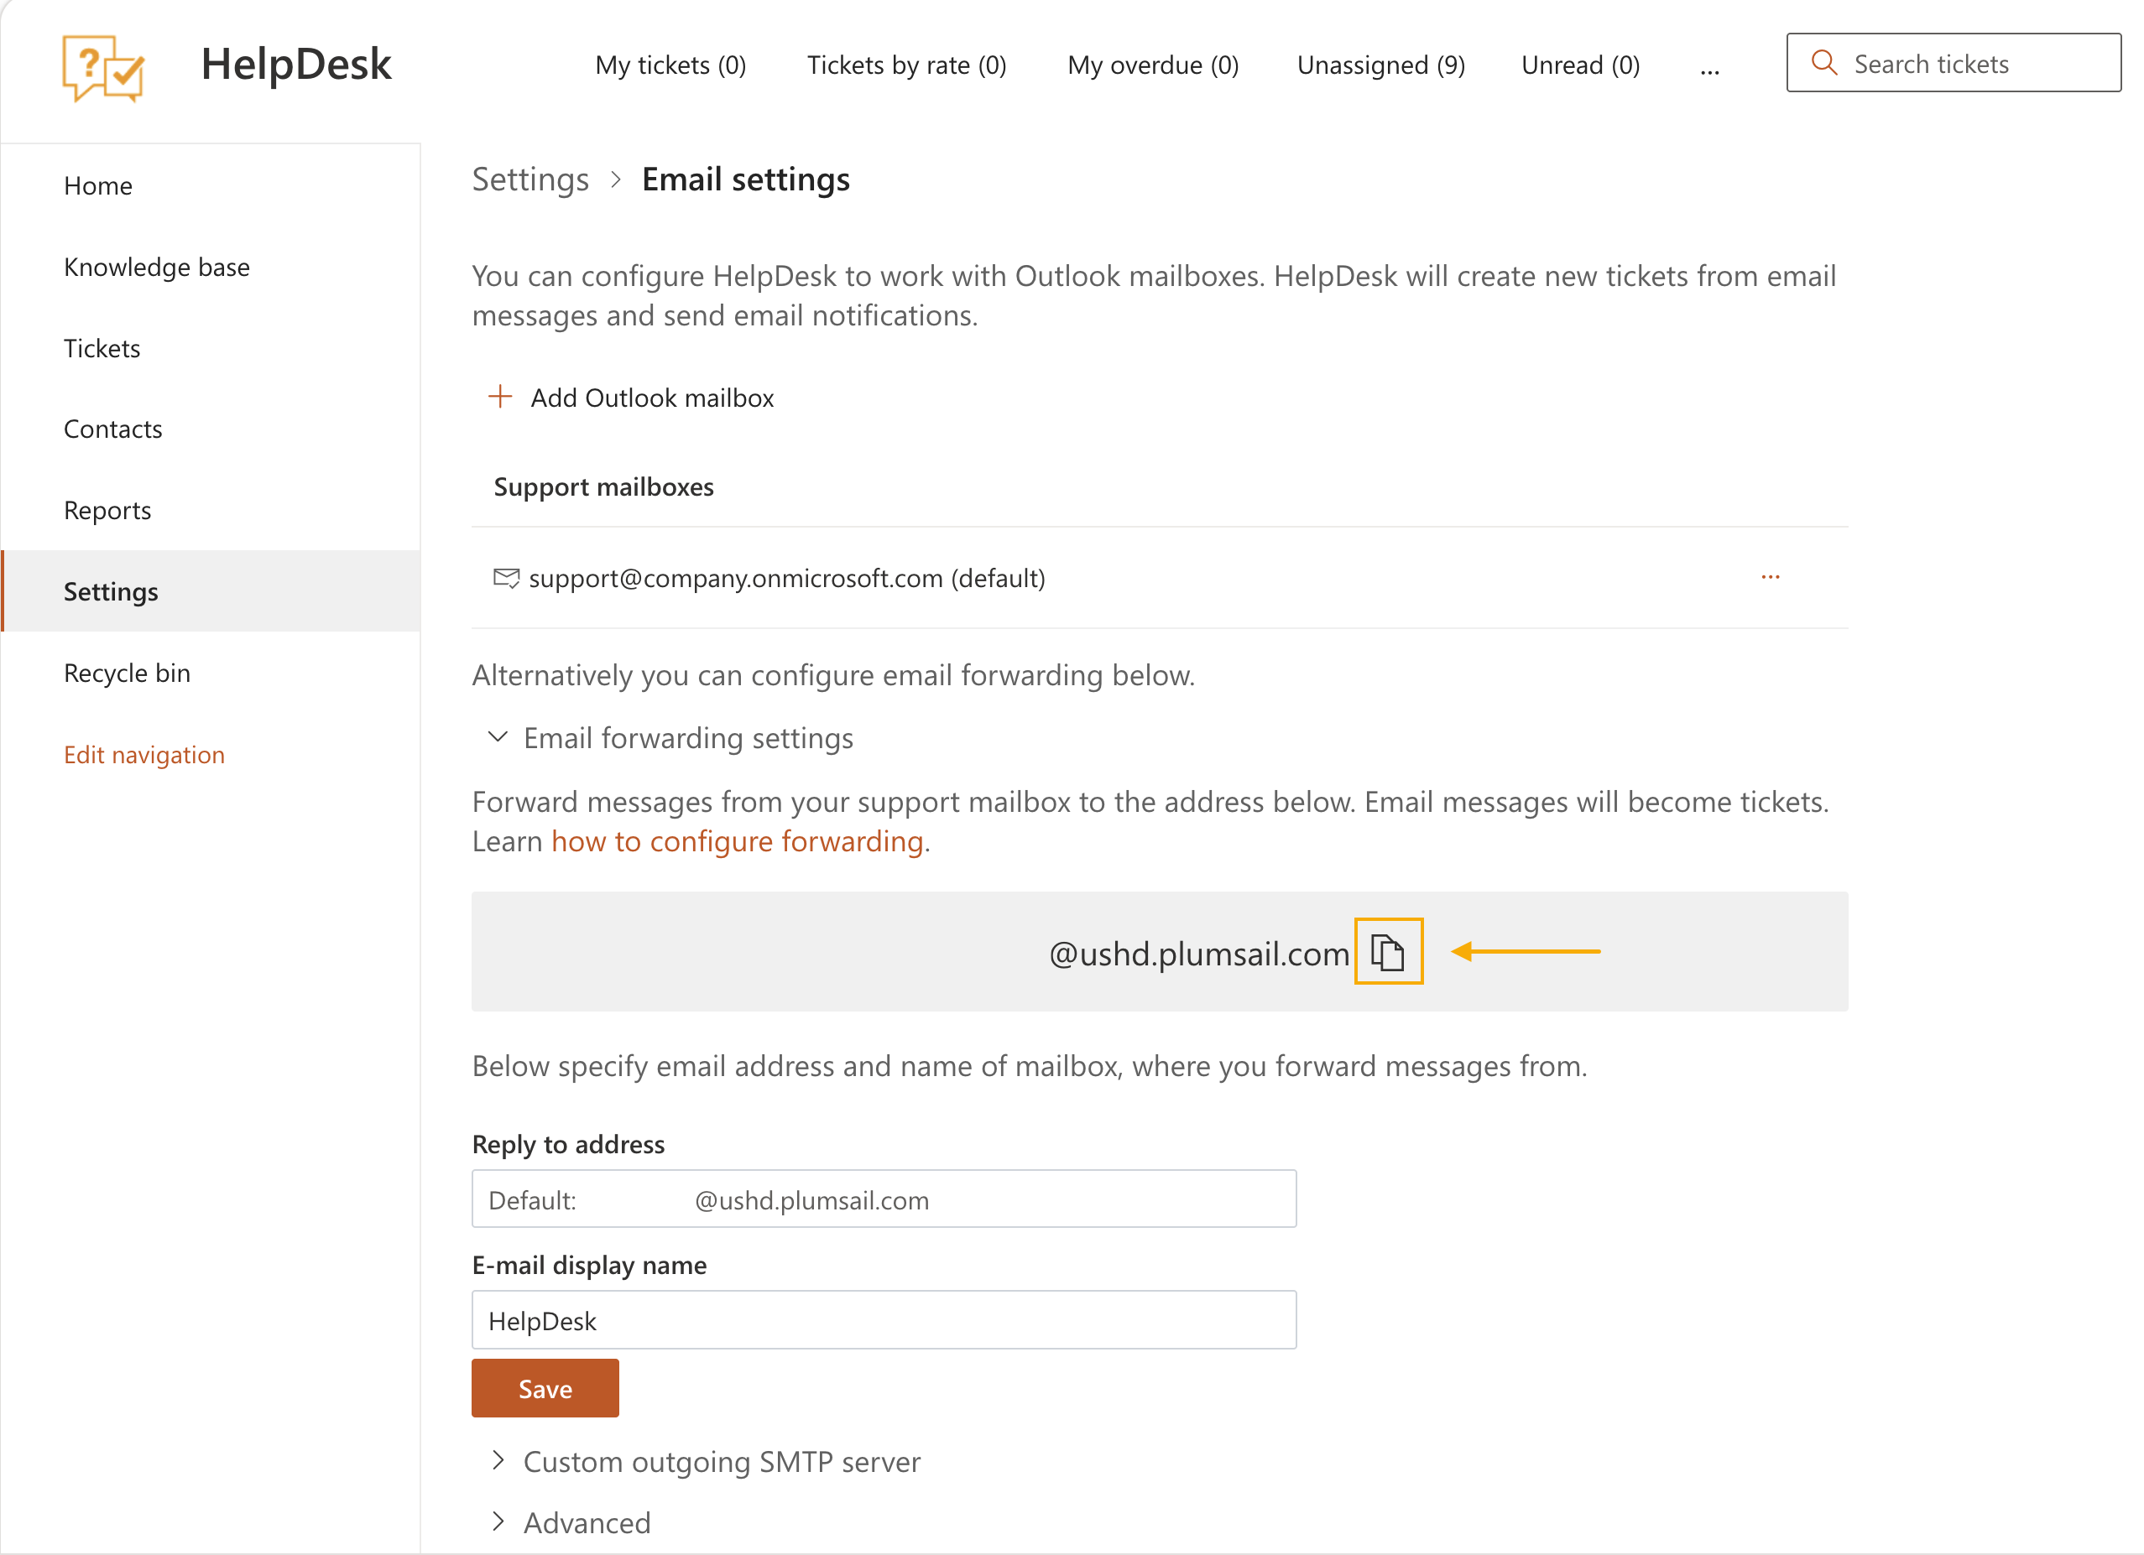2144x1555 pixels.
Task: Click the search magnifier icon
Action: pyautogui.click(x=1823, y=63)
